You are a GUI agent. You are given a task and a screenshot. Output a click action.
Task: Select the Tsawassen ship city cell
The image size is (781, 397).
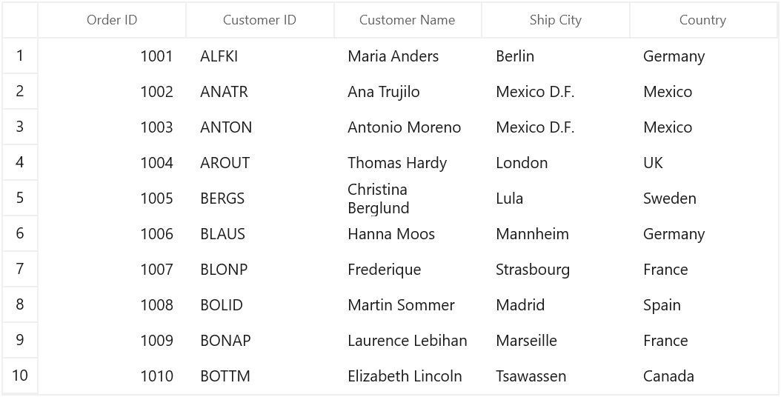click(x=555, y=376)
